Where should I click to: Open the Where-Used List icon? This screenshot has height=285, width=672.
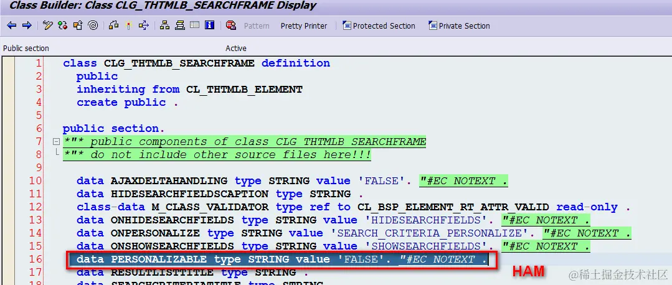(143, 26)
